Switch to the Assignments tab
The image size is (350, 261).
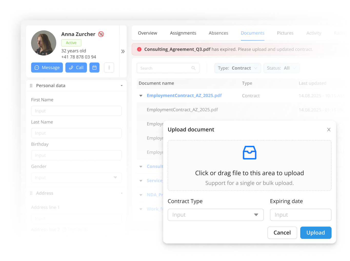coord(183,33)
